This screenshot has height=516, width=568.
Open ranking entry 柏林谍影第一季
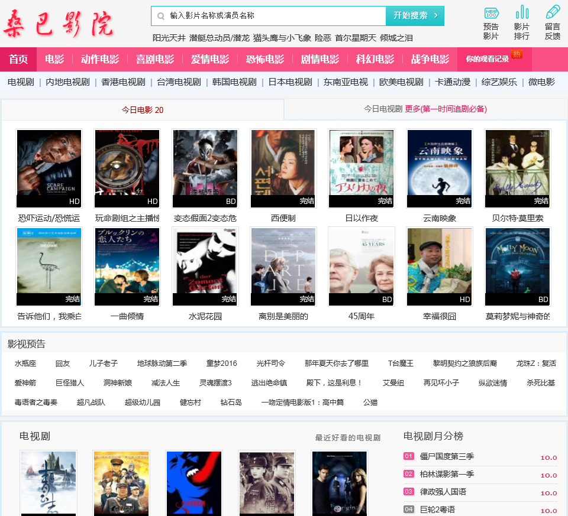[447, 475]
